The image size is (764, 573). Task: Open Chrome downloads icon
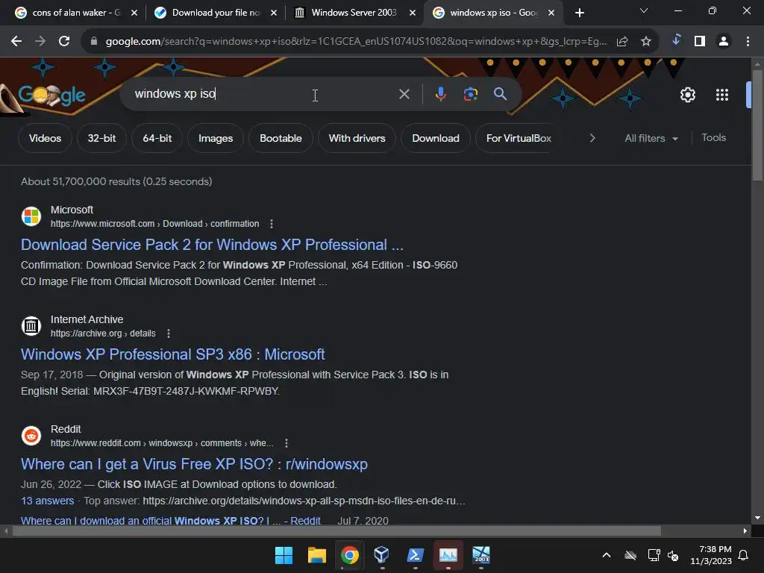tap(676, 40)
